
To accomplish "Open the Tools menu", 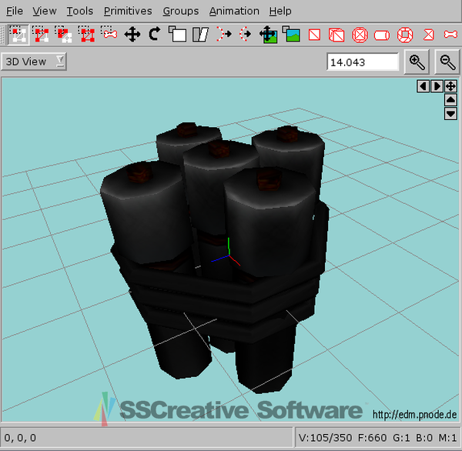I will coord(80,12).
